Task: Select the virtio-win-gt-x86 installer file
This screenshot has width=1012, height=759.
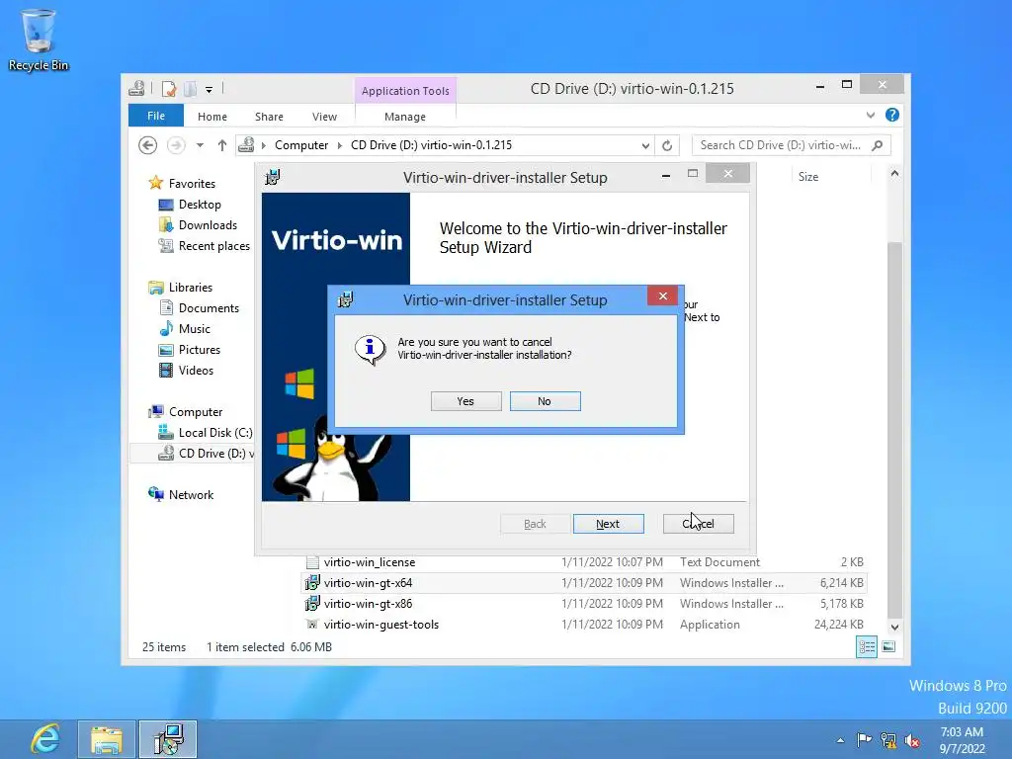Action: tap(585, 604)
